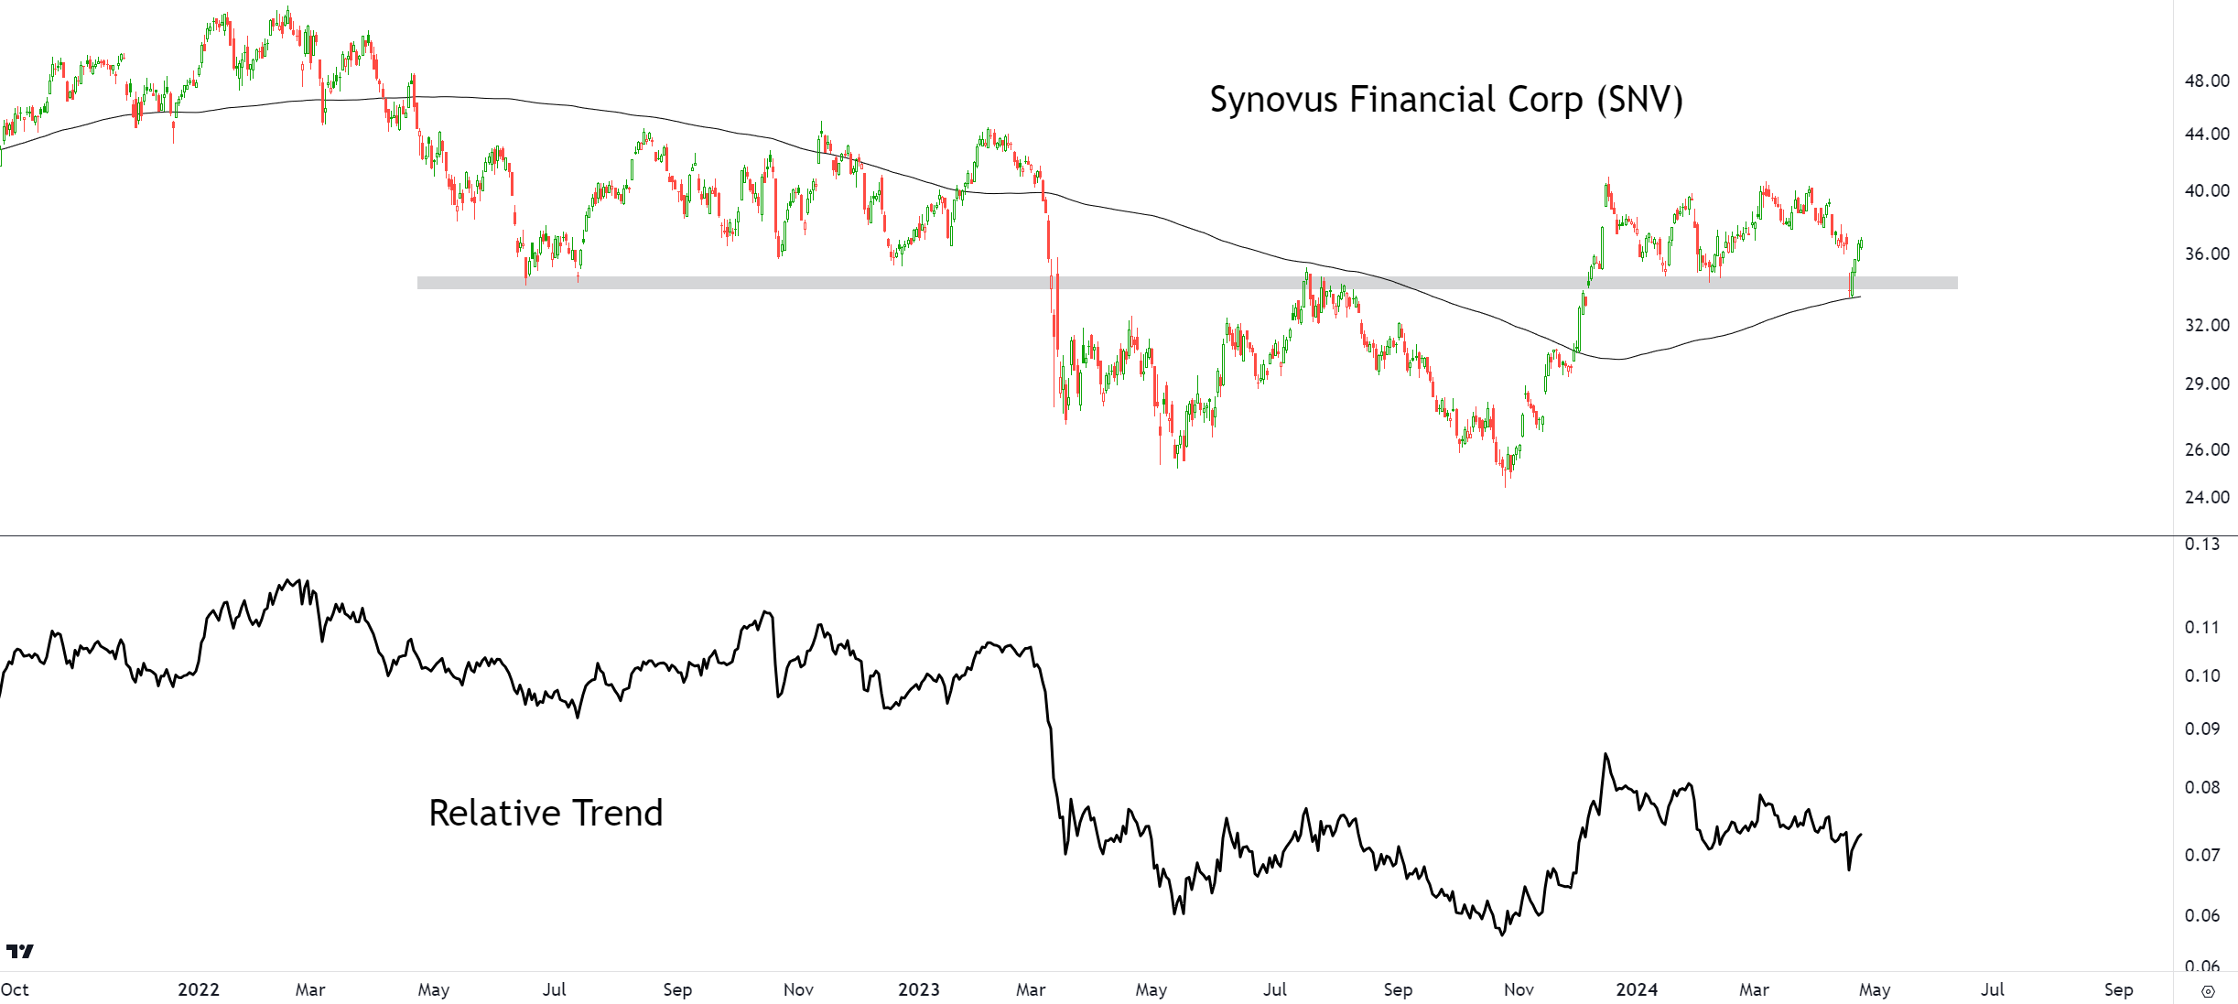Screen dimensions: 2238x1004
Task: Click the 0.08 value on lower pane axis
Action: (x=2202, y=787)
